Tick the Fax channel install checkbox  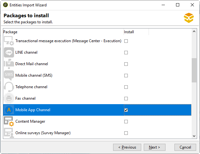[x=126, y=98]
